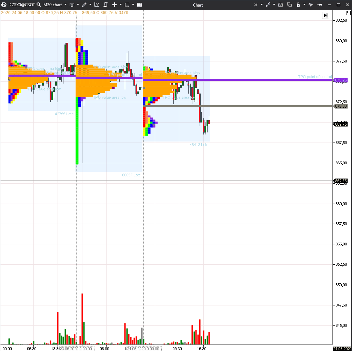
Task: Toggle the chart lock padlock
Action: (298, 5)
